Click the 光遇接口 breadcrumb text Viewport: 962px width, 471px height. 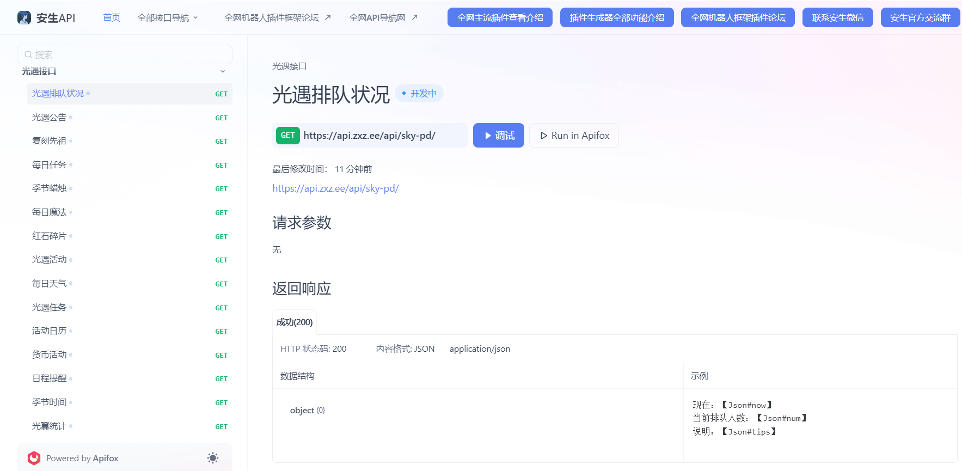pyautogui.click(x=290, y=66)
